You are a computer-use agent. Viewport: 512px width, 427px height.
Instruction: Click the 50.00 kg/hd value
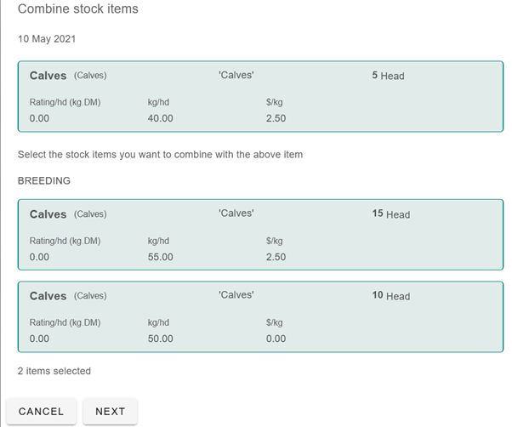(x=160, y=339)
